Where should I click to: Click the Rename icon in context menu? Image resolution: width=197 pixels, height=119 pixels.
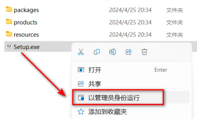point(112,52)
